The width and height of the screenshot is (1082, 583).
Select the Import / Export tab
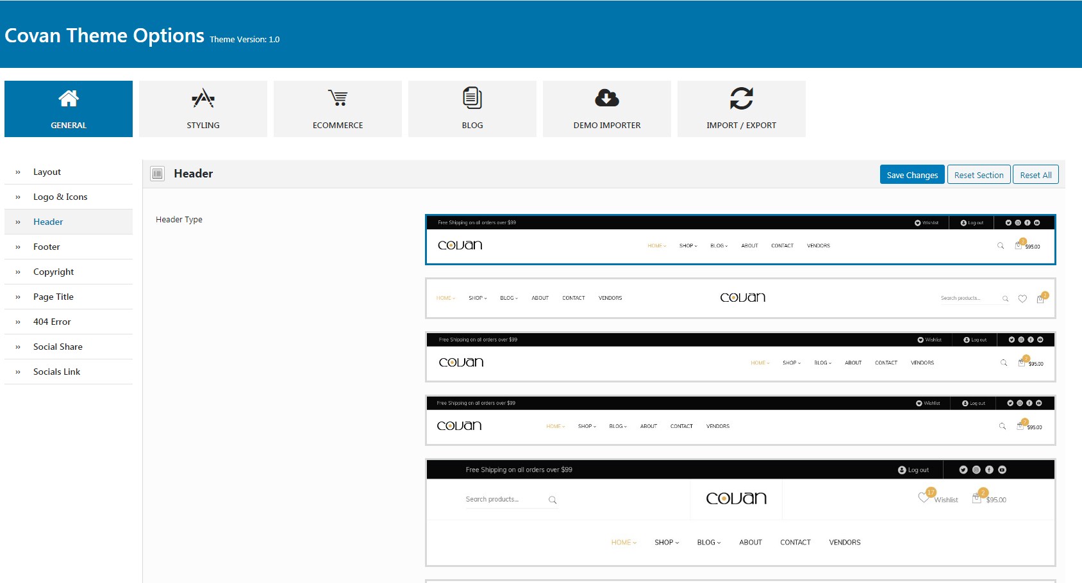click(x=742, y=109)
